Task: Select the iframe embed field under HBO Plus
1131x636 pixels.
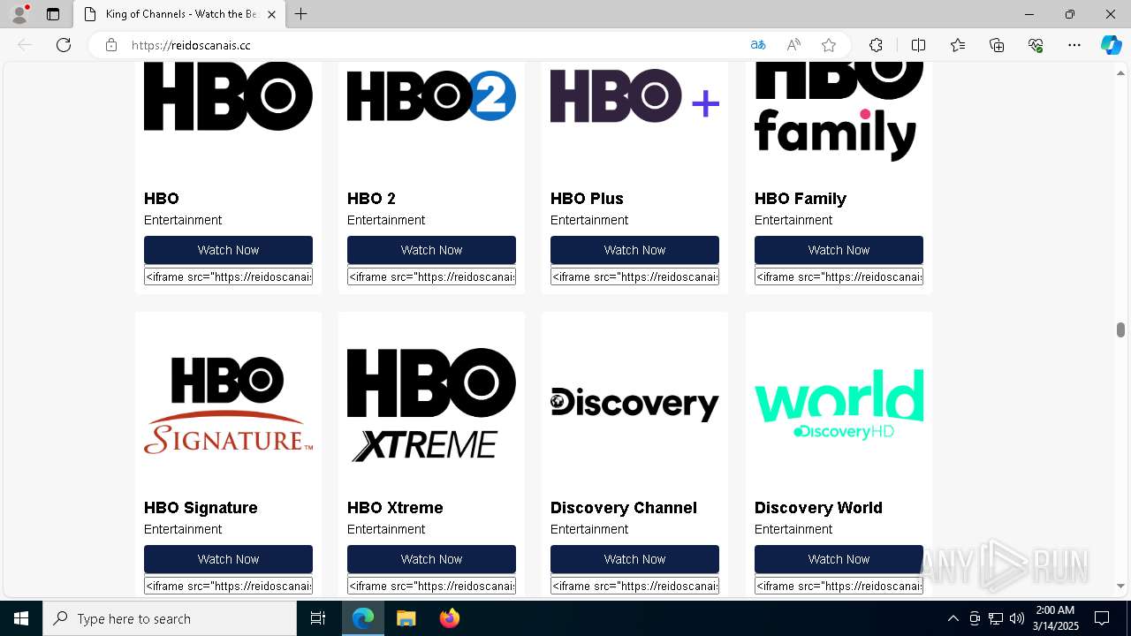Action: click(x=634, y=276)
